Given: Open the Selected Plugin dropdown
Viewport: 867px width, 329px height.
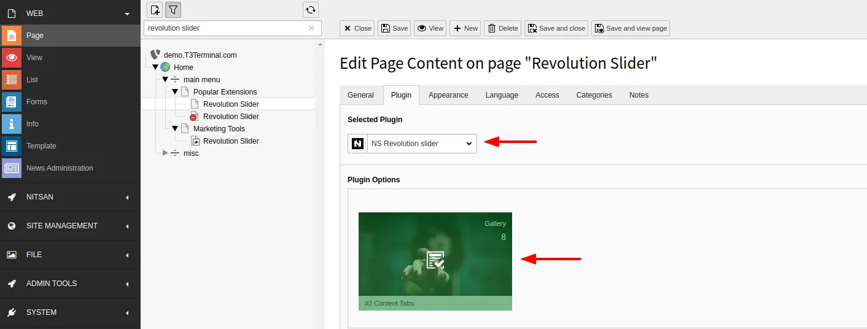Looking at the screenshot, I should tap(422, 144).
